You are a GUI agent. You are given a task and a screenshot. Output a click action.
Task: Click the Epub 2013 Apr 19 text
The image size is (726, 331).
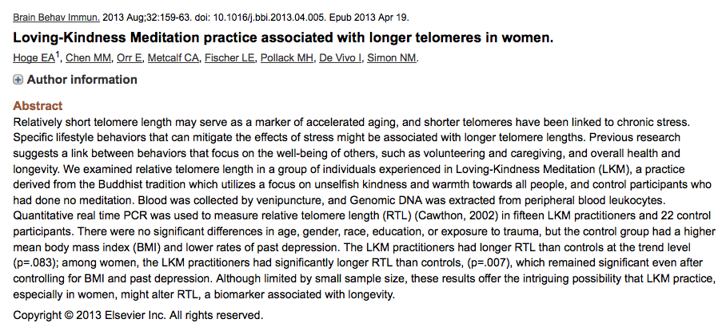pyautogui.click(x=369, y=18)
